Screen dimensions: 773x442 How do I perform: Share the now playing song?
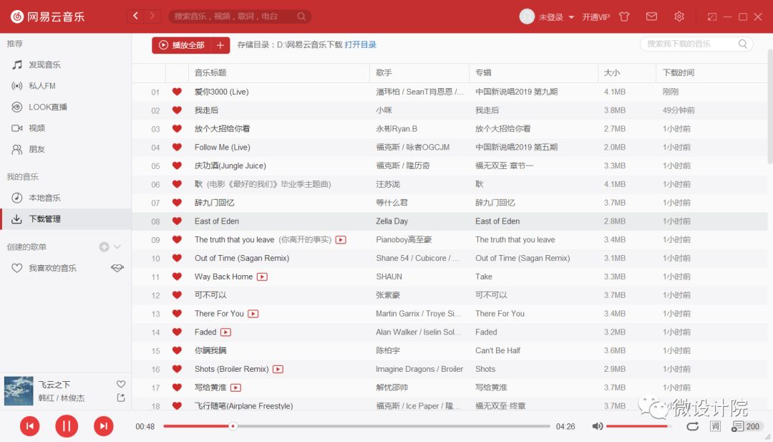(121, 398)
